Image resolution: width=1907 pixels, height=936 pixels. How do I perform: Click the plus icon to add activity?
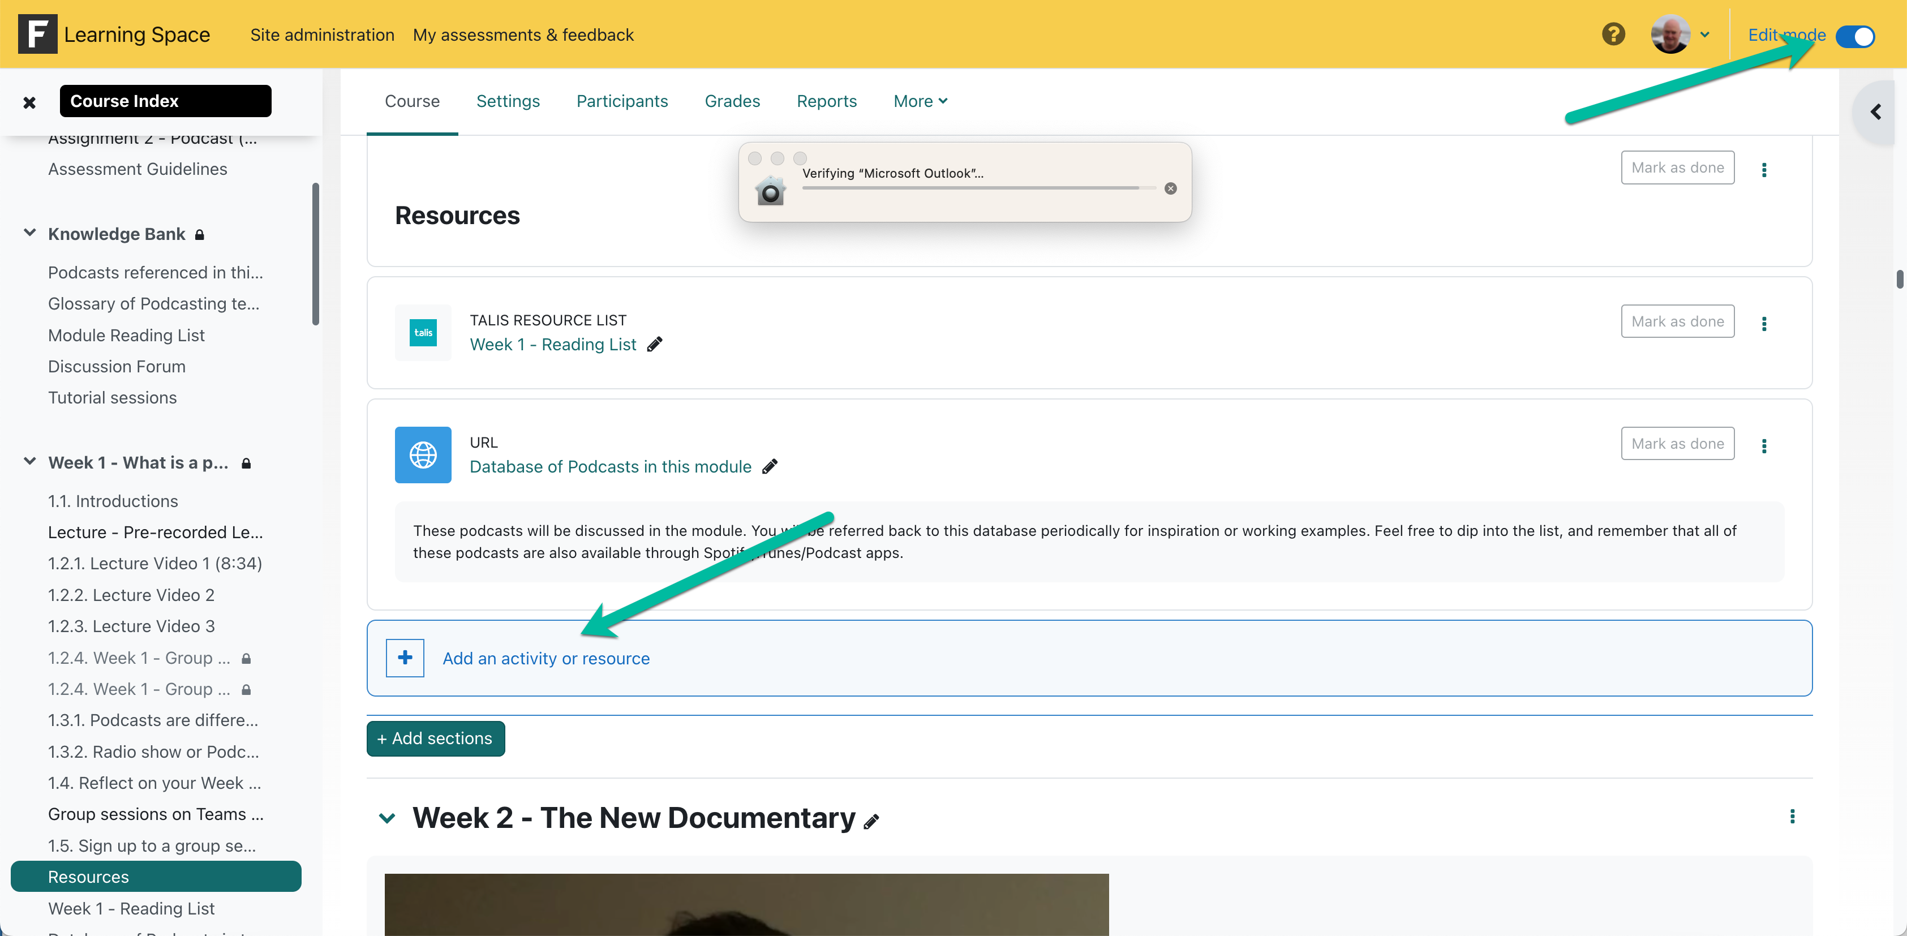click(x=405, y=658)
